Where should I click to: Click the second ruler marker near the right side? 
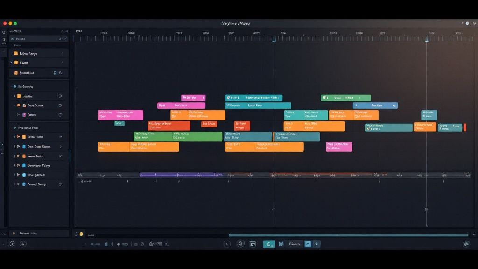tap(427, 39)
